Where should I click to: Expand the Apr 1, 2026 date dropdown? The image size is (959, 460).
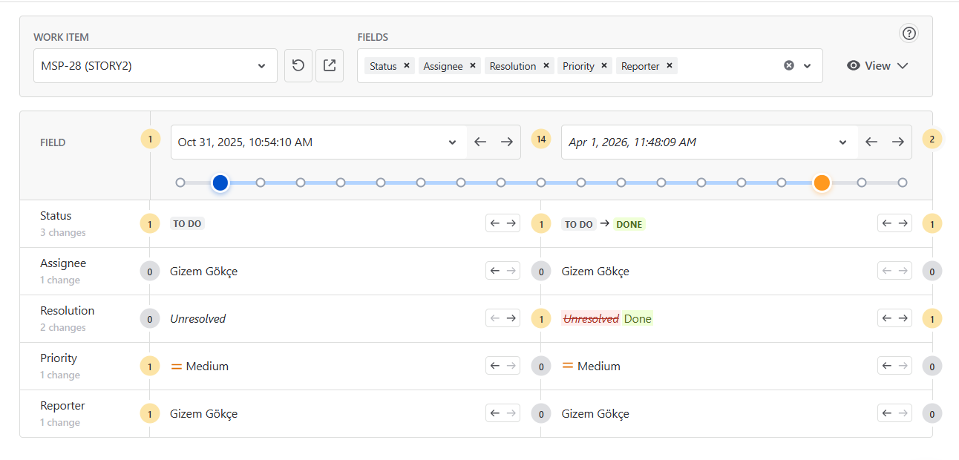[842, 142]
